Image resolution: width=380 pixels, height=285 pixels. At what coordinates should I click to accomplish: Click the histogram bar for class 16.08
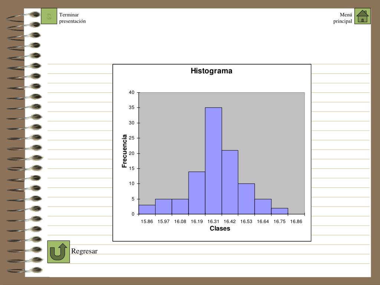[x=180, y=206]
